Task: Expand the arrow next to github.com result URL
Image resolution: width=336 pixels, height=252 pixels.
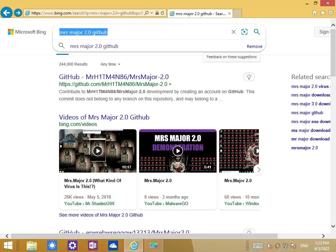Action: tap(170, 84)
